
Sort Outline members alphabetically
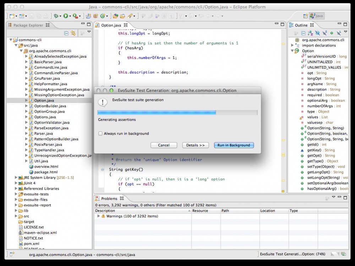(x=311, y=33)
